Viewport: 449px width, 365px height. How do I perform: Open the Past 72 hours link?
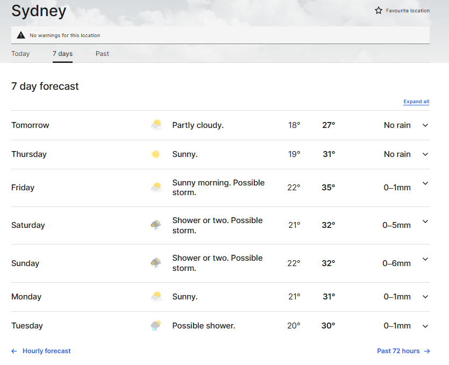click(x=398, y=351)
